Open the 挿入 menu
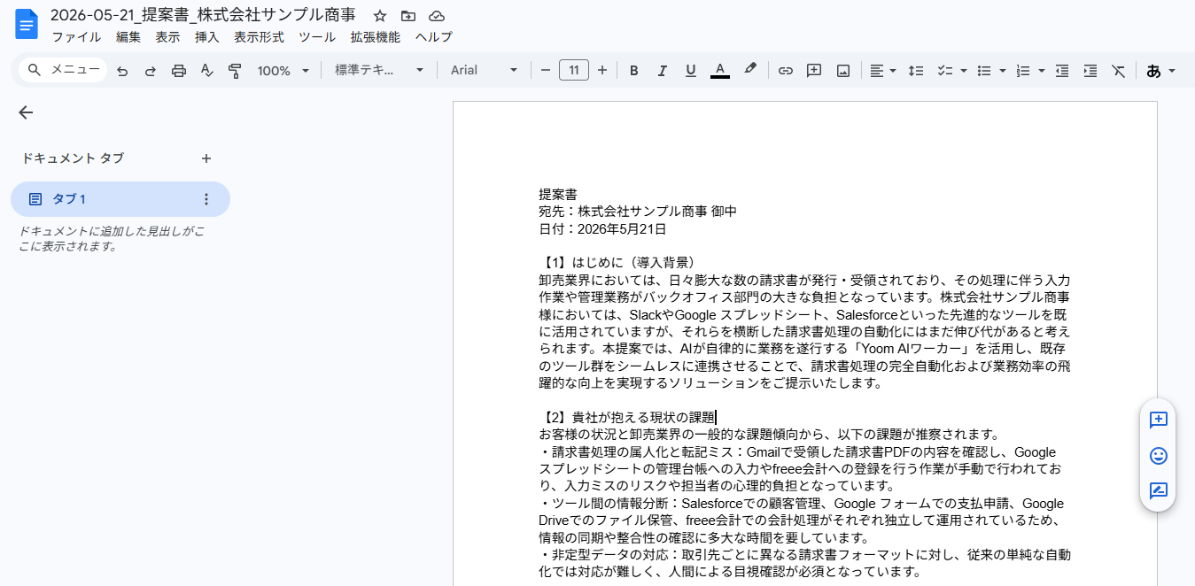This screenshot has width=1195, height=586. 206,37
